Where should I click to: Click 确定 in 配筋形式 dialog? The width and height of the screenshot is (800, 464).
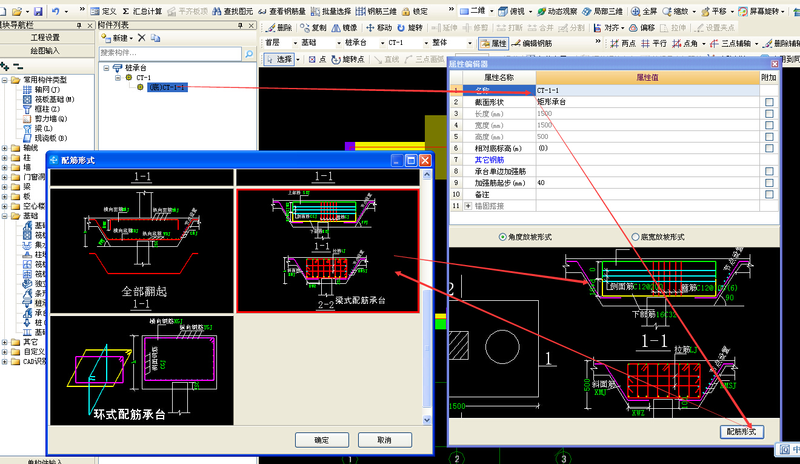click(322, 440)
